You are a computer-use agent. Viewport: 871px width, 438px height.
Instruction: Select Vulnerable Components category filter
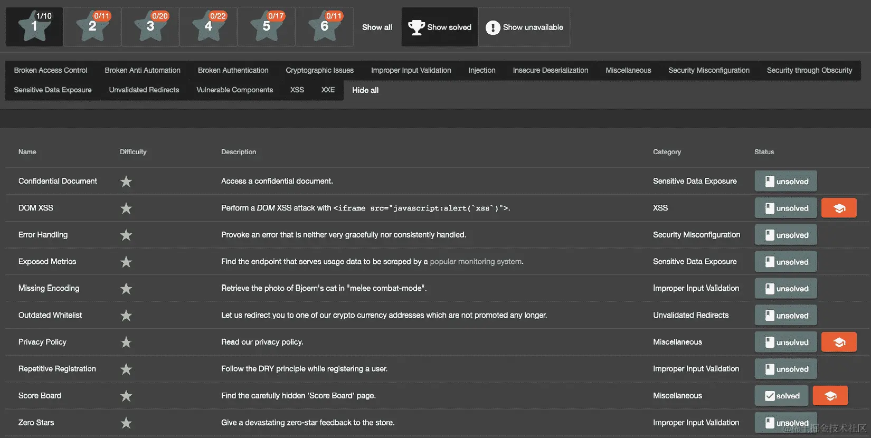coord(235,90)
